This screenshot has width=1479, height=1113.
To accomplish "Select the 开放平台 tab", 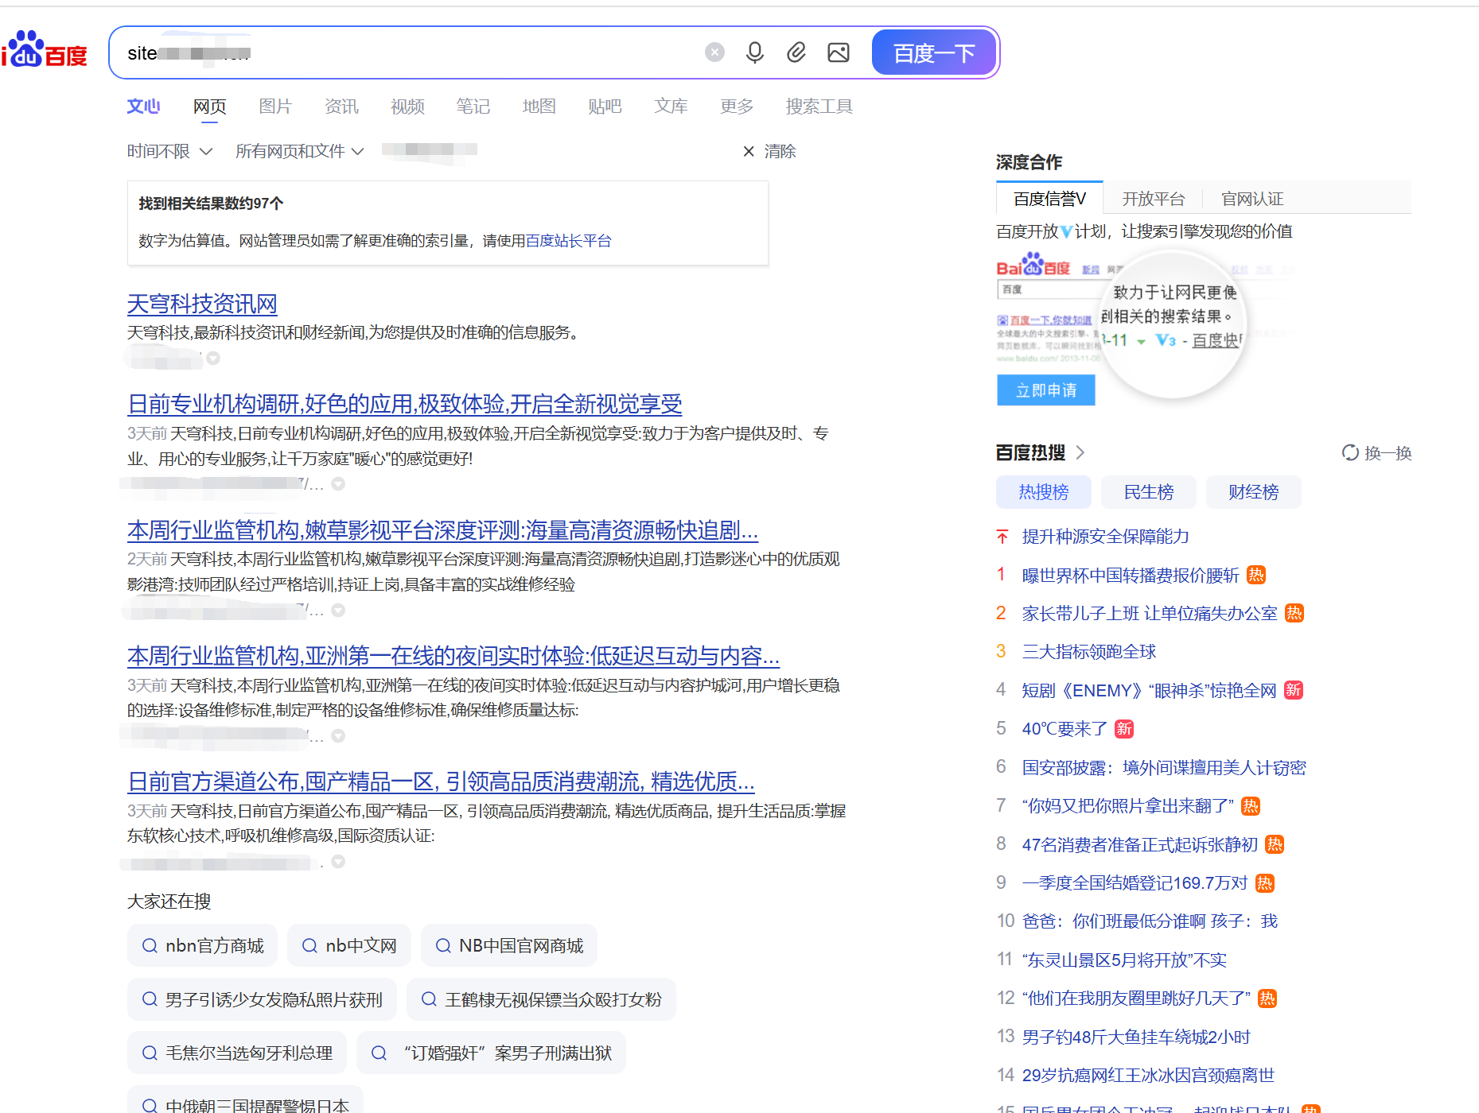I will click(x=1154, y=199).
